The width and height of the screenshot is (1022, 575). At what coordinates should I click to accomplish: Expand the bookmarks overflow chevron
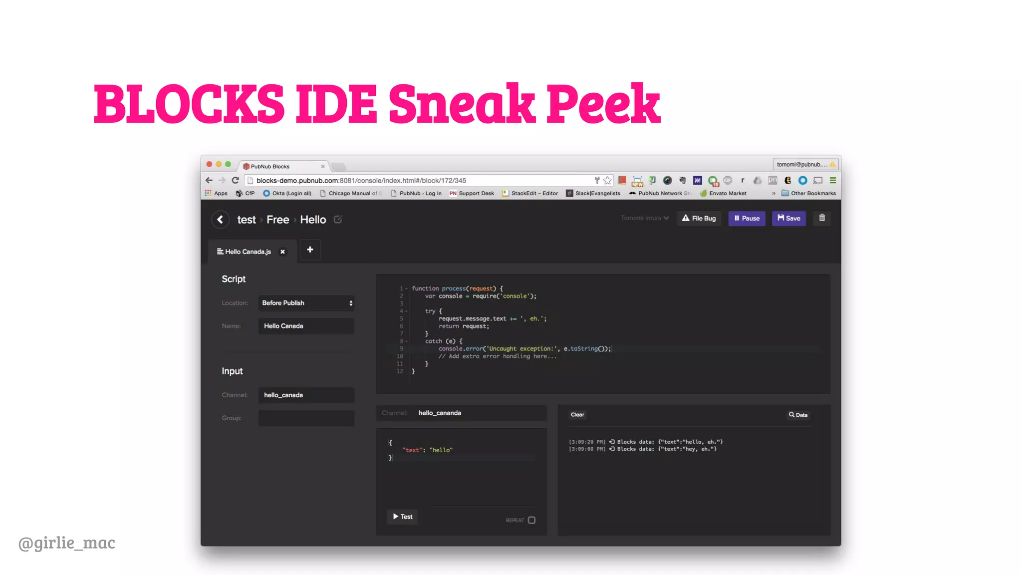[774, 193]
